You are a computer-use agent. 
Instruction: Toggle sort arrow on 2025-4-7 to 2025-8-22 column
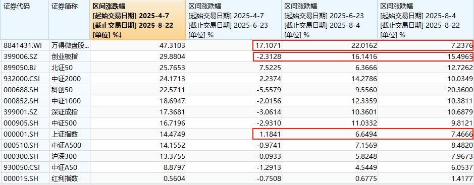120,35
